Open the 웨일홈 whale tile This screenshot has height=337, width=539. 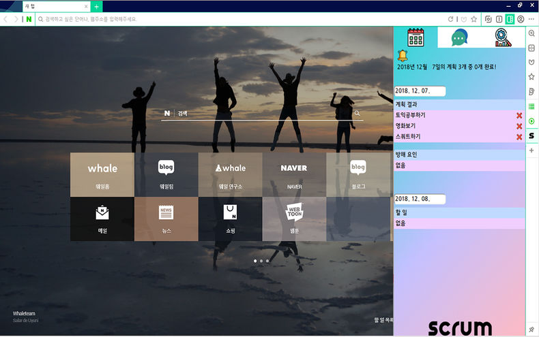pyautogui.click(x=102, y=175)
